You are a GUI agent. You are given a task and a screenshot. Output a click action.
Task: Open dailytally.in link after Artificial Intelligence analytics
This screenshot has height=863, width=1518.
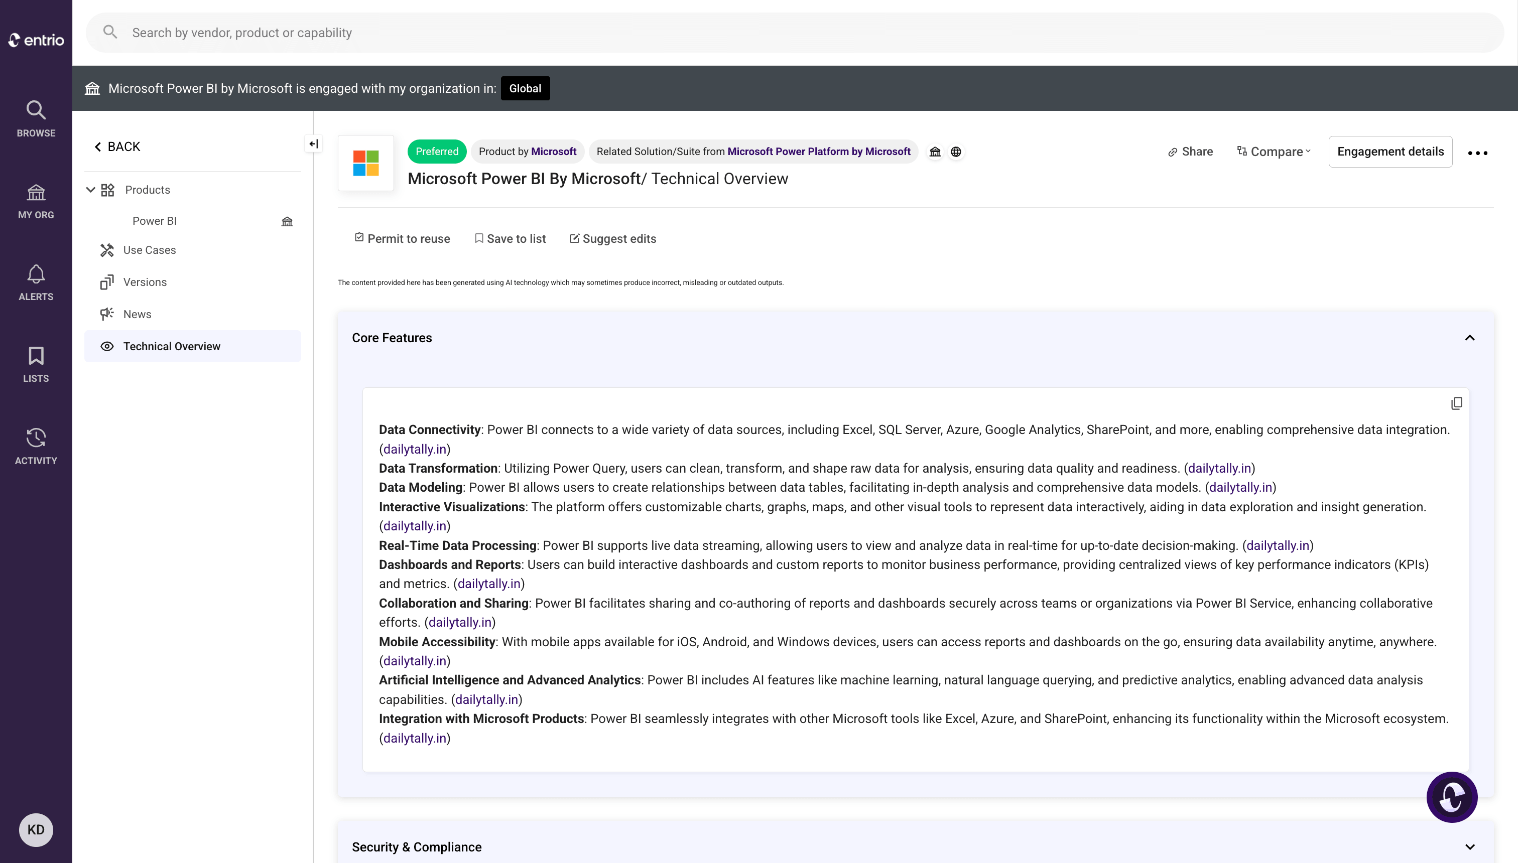[487, 699]
